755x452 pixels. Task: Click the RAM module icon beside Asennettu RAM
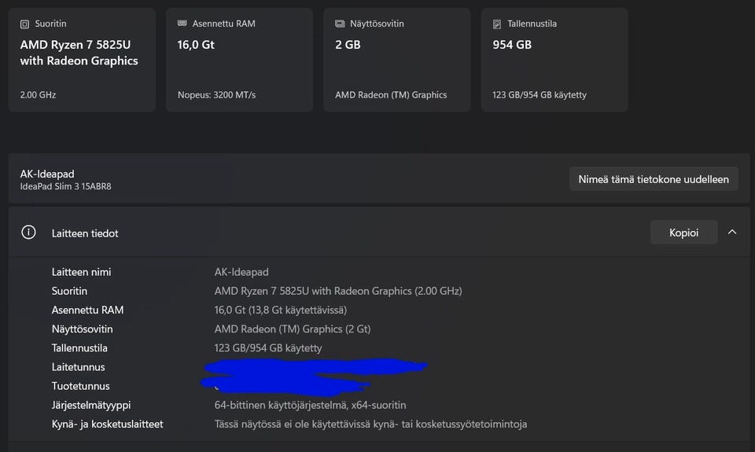tap(182, 23)
